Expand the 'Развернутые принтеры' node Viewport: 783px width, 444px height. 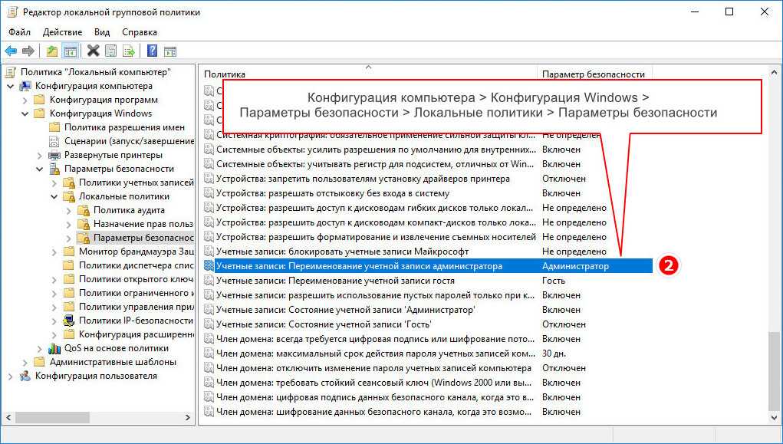tap(40, 156)
